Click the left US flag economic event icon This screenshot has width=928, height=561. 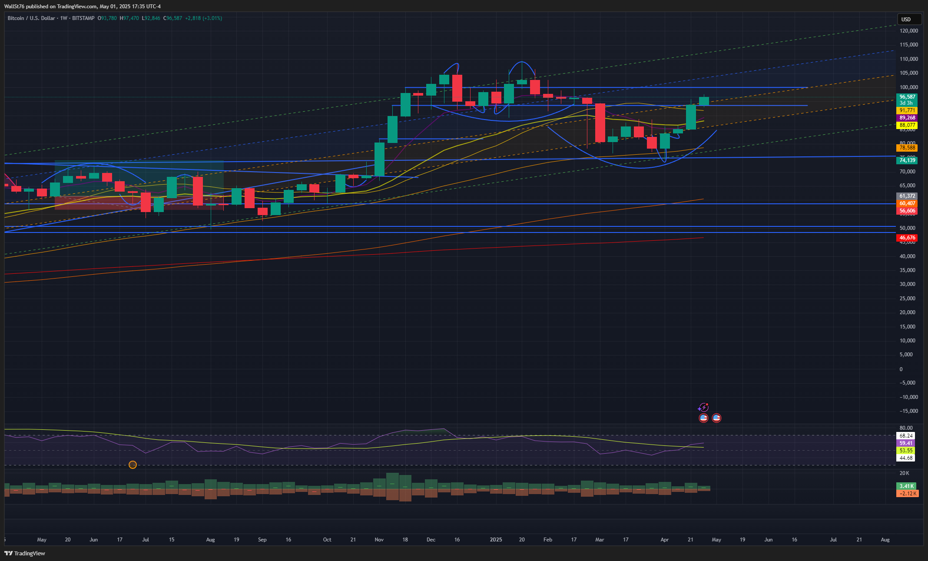click(703, 418)
